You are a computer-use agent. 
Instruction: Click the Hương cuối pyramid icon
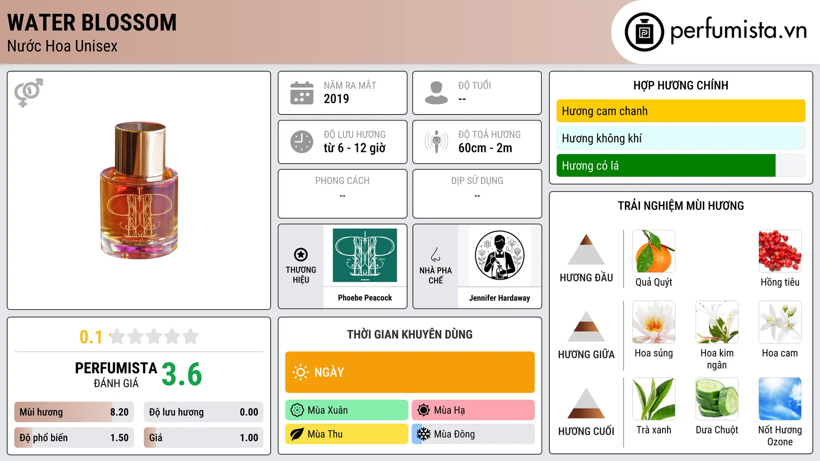click(586, 403)
